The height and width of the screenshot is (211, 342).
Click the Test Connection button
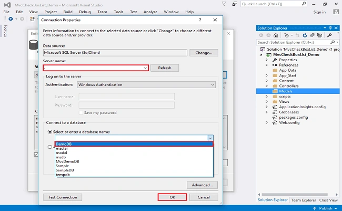click(63, 197)
